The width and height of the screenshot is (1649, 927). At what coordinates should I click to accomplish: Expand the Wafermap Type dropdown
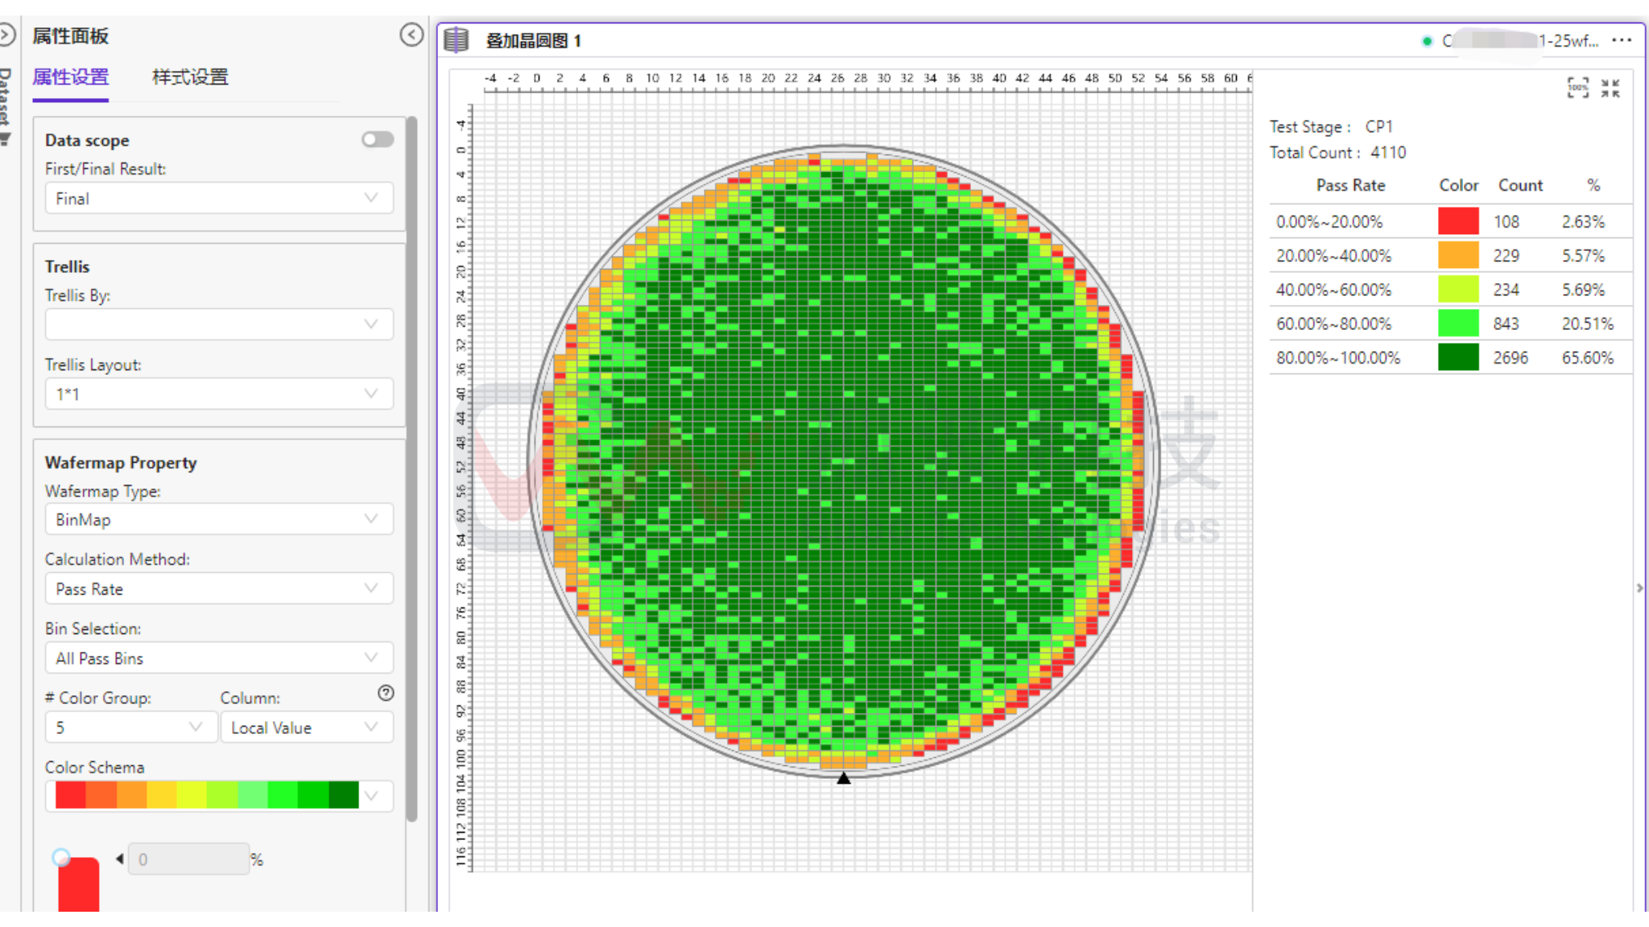point(218,519)
